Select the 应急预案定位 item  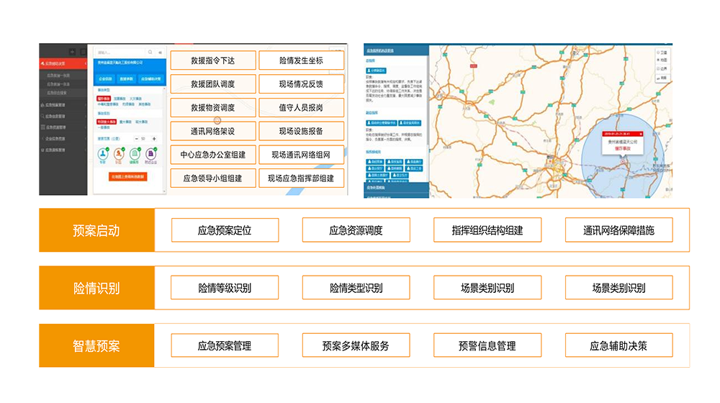coord(225,230)
